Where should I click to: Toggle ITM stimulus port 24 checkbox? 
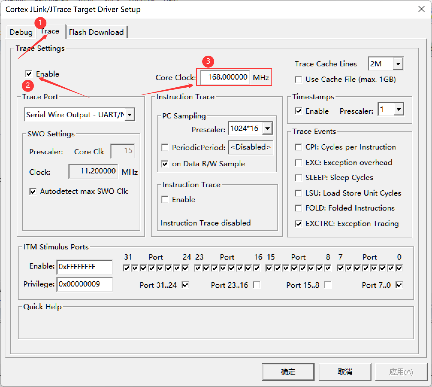[185, 268]
